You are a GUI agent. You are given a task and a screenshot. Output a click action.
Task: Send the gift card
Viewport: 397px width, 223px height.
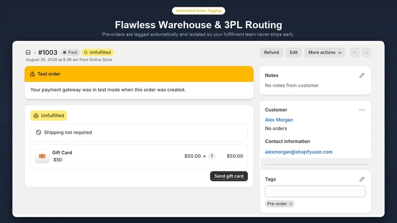229,176
